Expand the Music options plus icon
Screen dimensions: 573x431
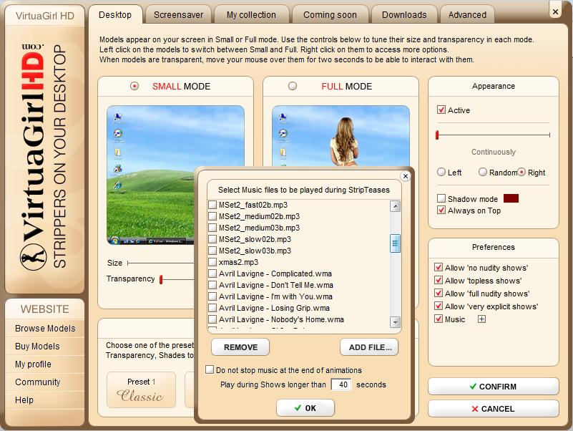(x=481, y=319)
